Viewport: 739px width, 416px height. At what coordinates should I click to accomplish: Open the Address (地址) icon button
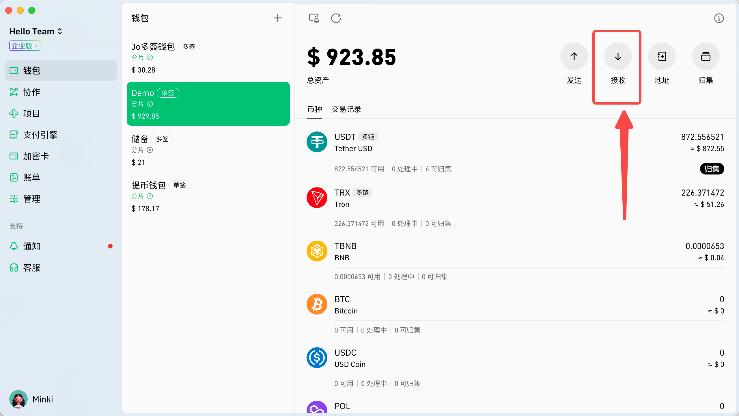click(x=662, y=56)
